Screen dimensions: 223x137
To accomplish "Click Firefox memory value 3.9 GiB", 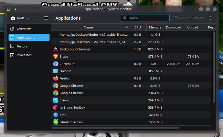I will [155, 78].
